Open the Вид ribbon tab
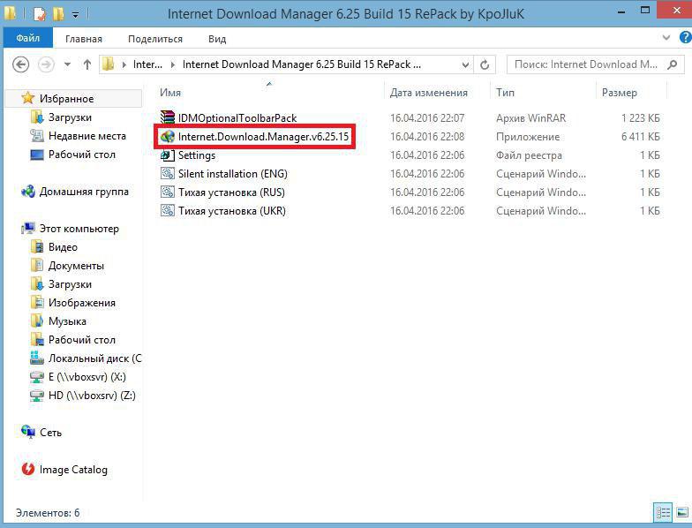692x528 pixels. [217, 39]
